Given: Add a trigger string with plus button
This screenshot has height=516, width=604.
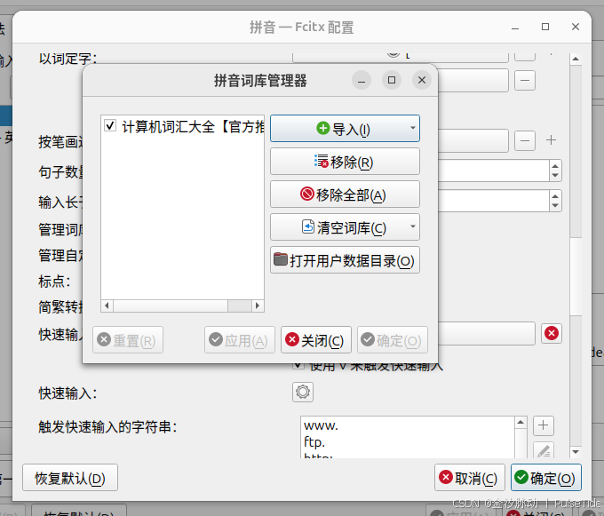Looking at the screenshot, I should [x=544, y=425].
